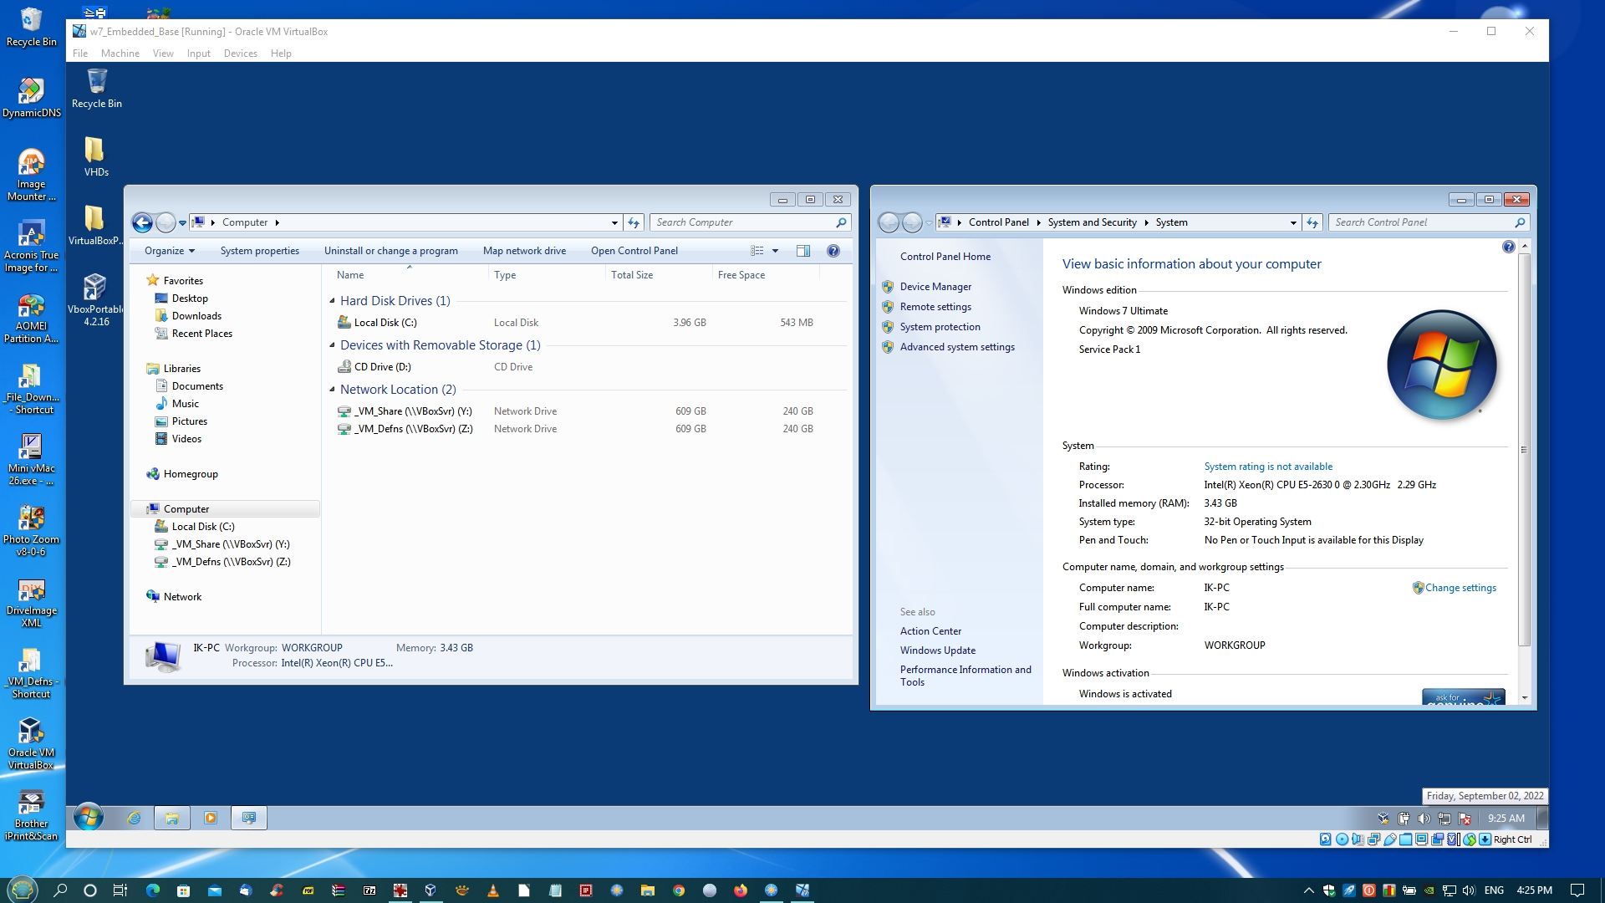Select the VHDs folder on guest desktop
This screenshot has height=903, width=1605.
click(96, 157)
